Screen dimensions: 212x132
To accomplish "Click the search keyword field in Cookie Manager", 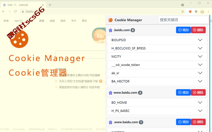I will (183, 20).
